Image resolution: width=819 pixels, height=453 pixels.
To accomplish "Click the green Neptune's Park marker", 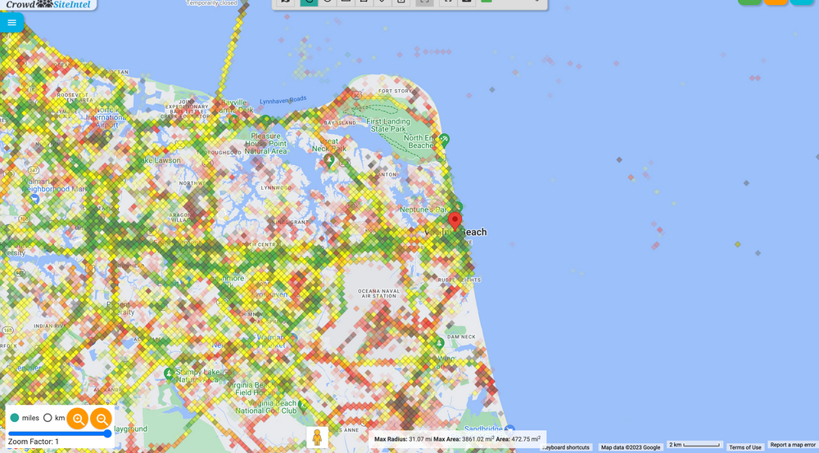I will click(x=458, y=207).
